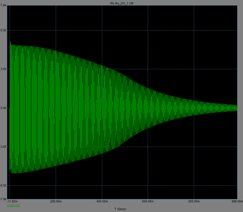
Task: Click the green waveform's initial peak near 5V
Action: [10, 43]
